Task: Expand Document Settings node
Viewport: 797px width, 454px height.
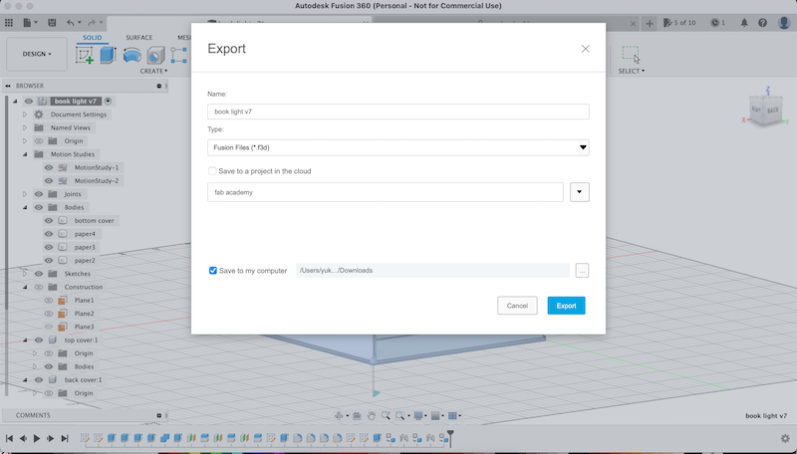Action: [x=24, y=114]
